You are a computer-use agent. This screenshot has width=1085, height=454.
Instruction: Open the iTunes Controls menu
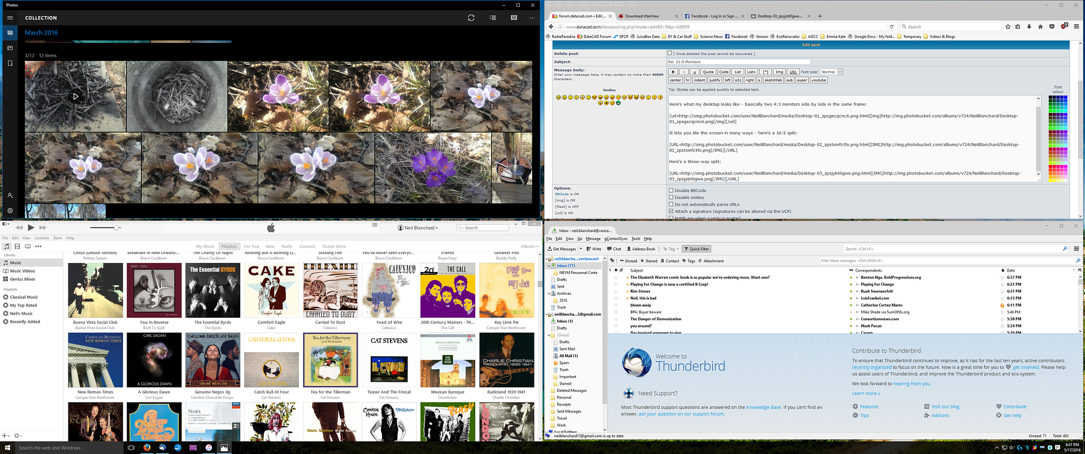coord(42,238)
